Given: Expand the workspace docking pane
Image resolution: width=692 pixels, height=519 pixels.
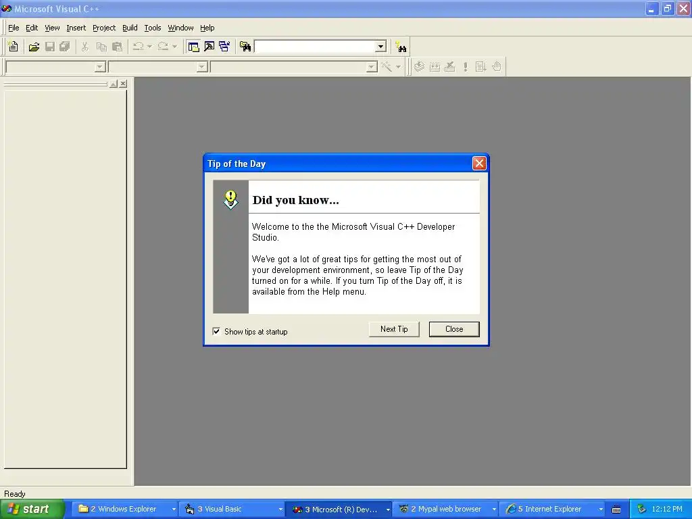Looking at the screenshot, I should click(x=114, y=83).
